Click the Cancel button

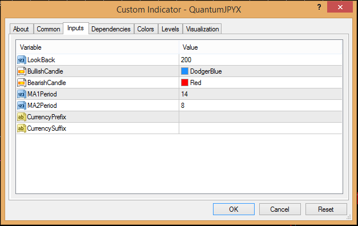pos(280,209)
